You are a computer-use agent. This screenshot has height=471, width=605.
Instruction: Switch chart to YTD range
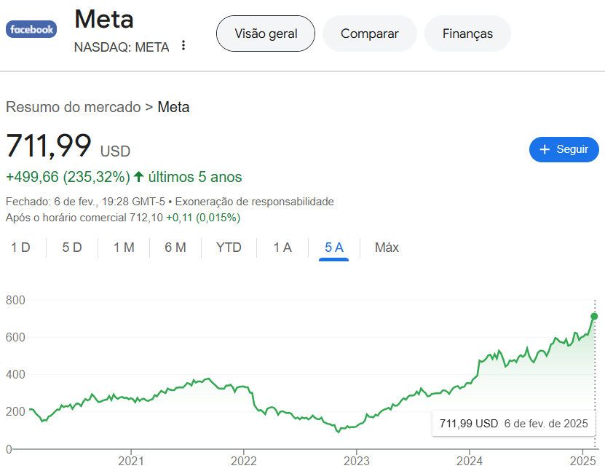tap(229, 248)
